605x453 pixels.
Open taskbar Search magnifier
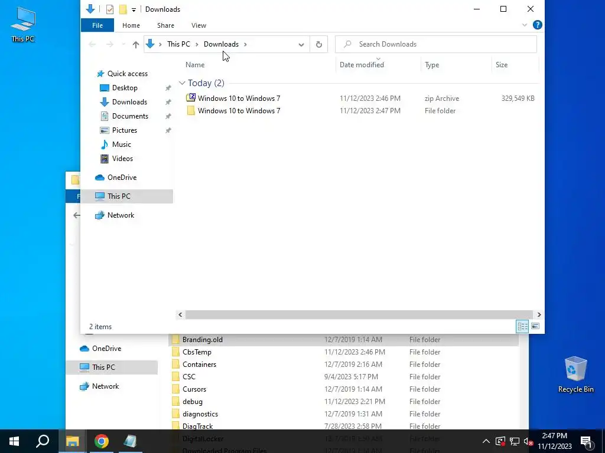click(x=43, y=441)
